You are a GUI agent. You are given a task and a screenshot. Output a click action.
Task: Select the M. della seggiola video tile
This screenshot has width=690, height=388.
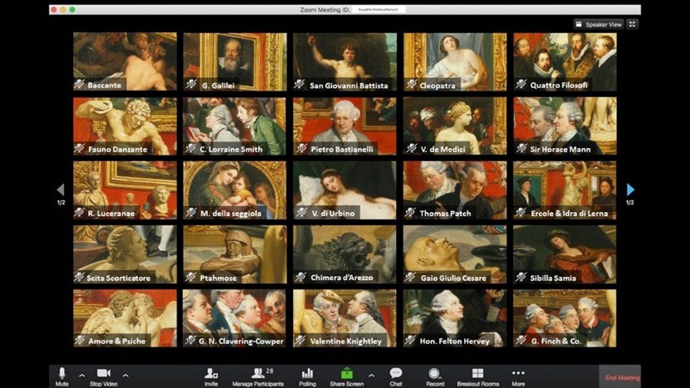coord(235,190)
